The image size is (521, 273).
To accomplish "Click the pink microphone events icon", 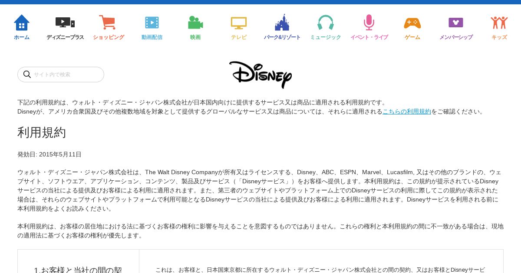I will [369, 23].
